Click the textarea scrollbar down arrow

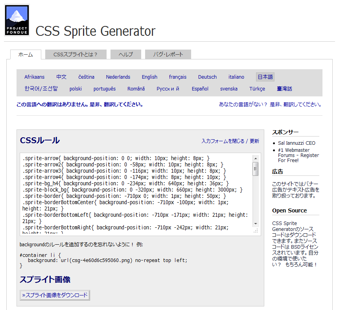(x=255, y=223)
